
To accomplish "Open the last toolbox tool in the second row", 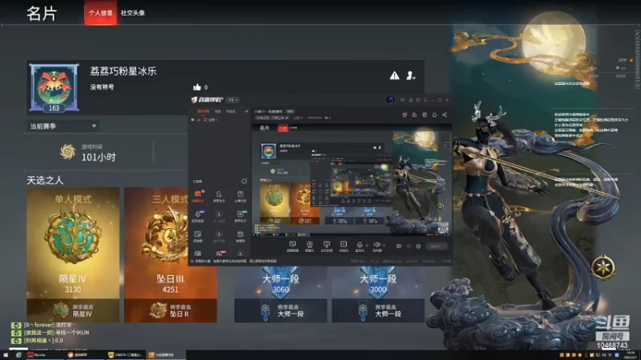I will coord(240,216).
